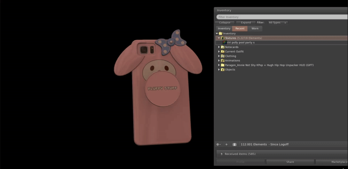Click the Collapse button
Screen dimensions: 348x169
pos(224,23)
